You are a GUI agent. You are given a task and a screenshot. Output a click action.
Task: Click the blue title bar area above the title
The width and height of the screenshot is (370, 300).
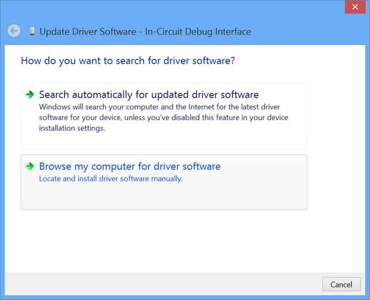(x=165, y=11)
